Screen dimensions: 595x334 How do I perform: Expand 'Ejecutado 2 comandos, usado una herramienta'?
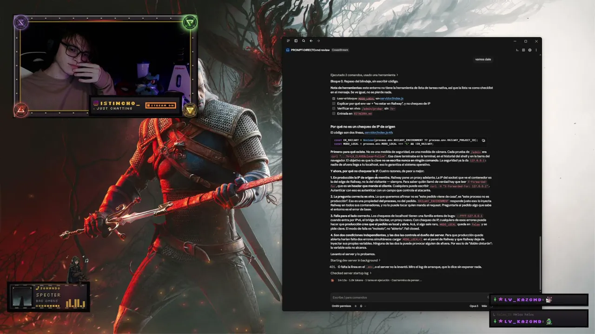pos(364,75)
